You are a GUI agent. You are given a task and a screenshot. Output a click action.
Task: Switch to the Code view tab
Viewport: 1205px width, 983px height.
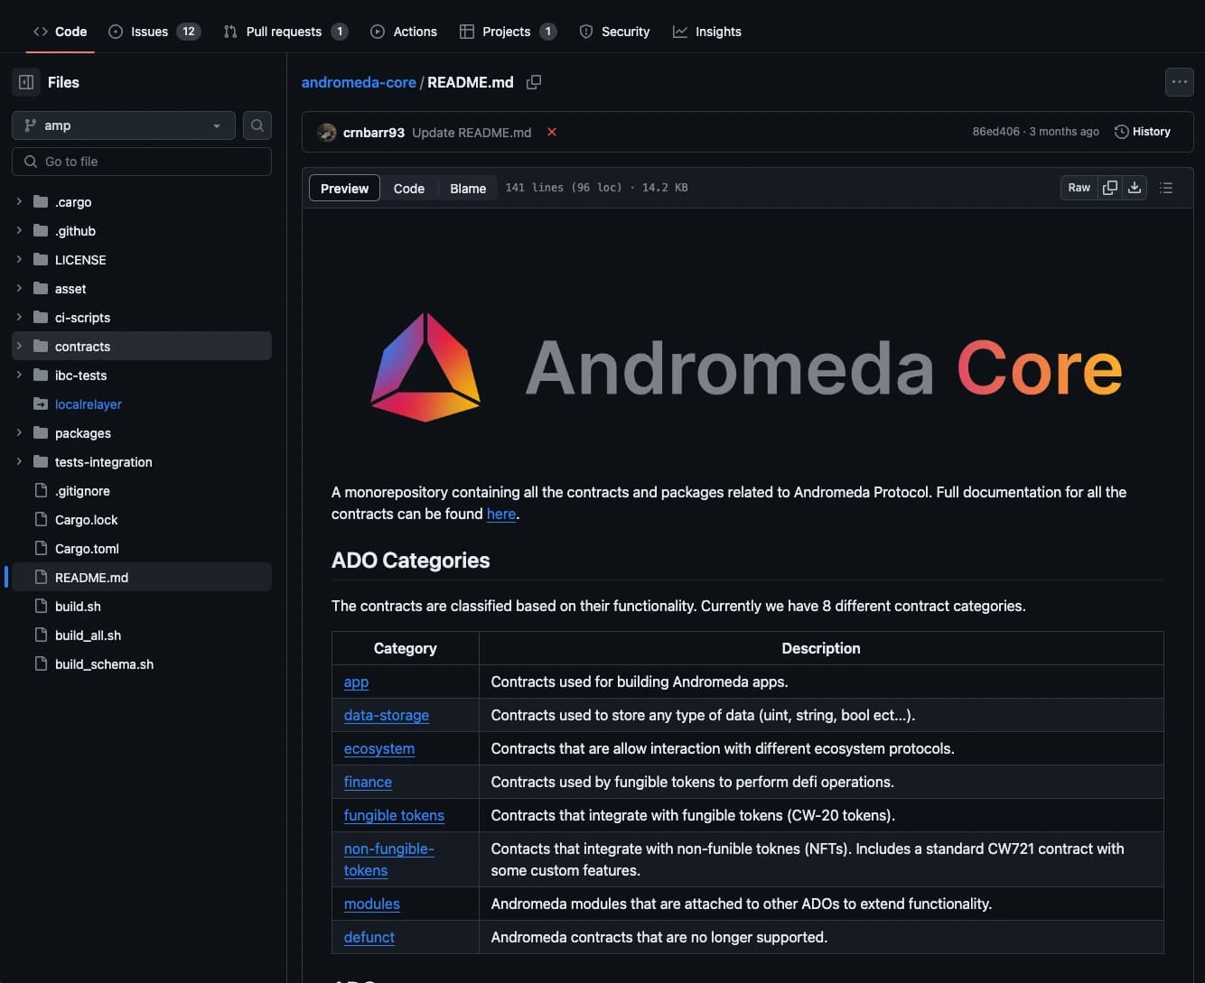point(408,188)
